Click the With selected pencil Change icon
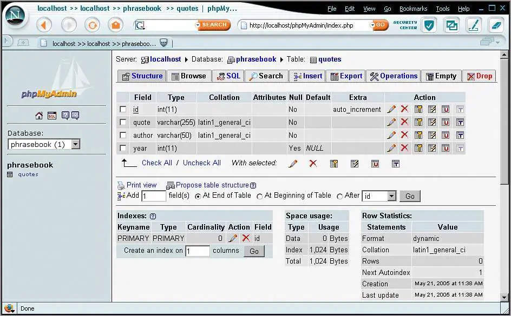Screen dimensions: 511x316 [x=293, y=164]
